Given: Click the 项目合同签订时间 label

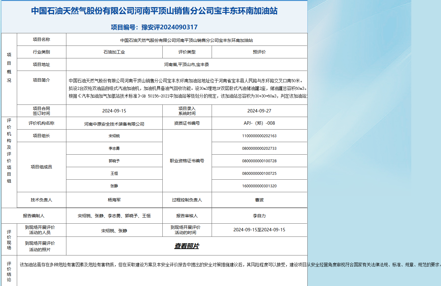Looking at the screenshot, I should click(x=42, y=111).
